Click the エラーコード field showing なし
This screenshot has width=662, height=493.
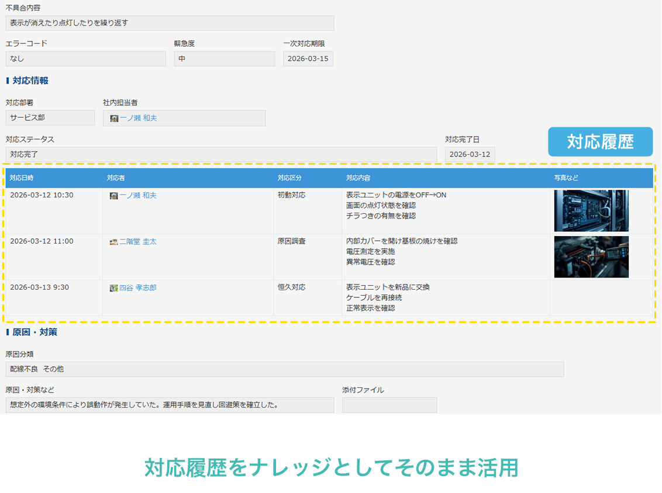86,59
